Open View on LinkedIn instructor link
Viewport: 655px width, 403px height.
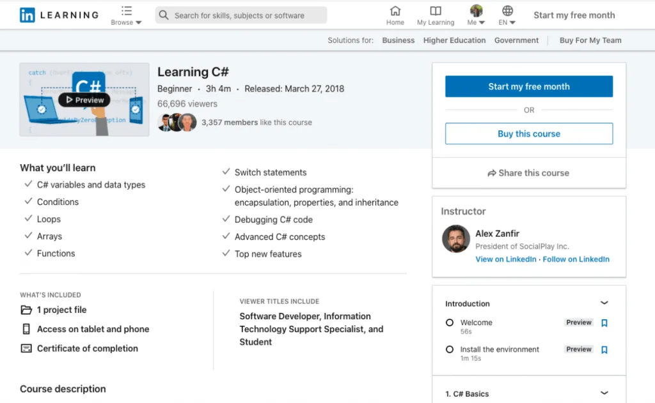tap(506, 259)
